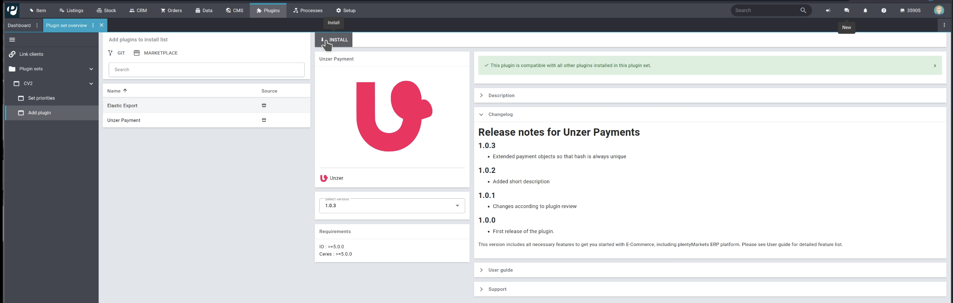Expand the Support section
The height and width of the screenshot is (303, 953).
tap(710, 289)
